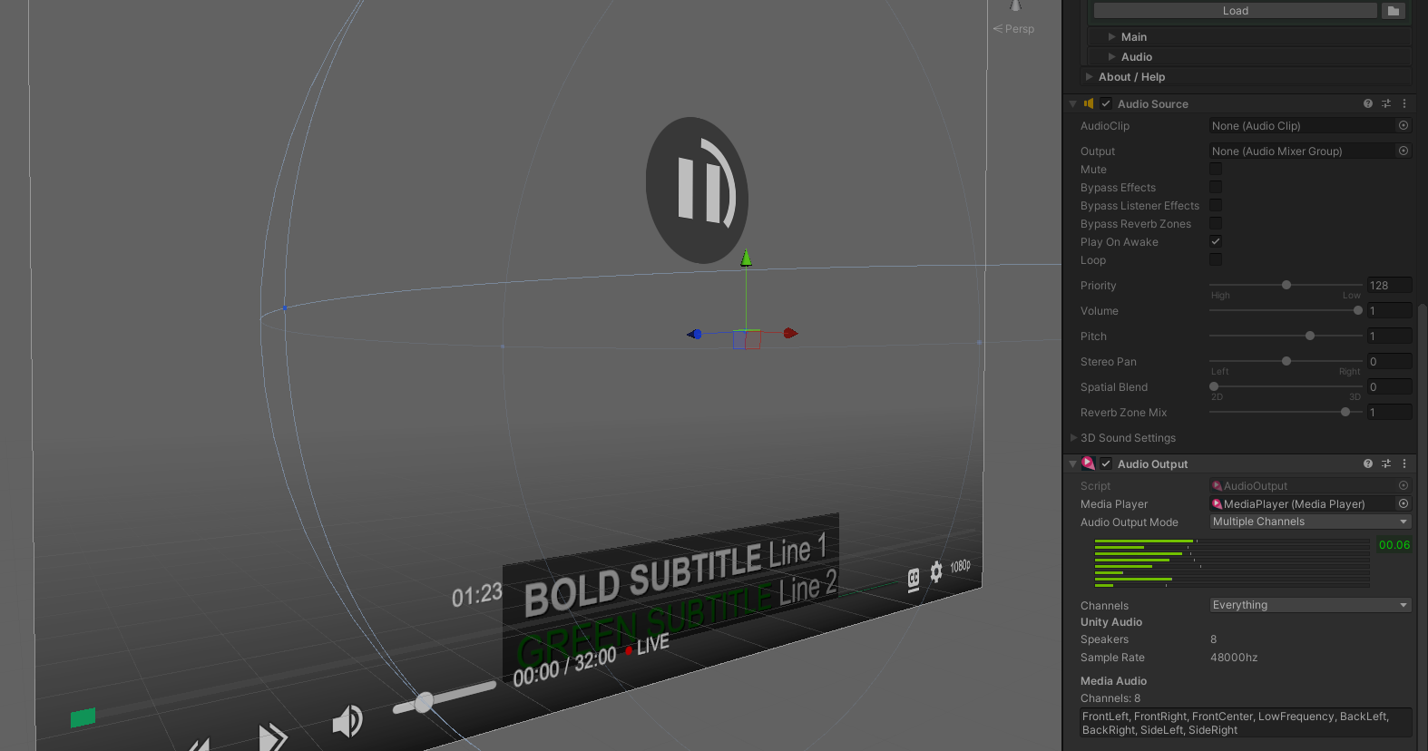Click the AudioClip object picker circle
This screenshot has width=1428, height=751.
click(1404, 126)
